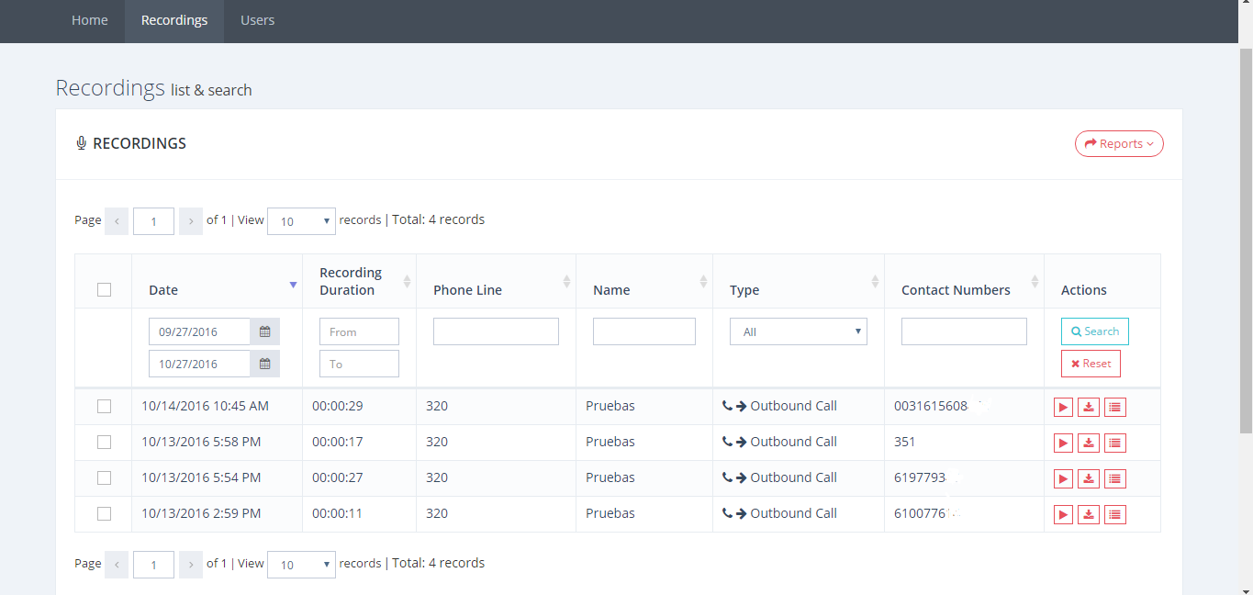This screenshot has height=595, width=1253.
Task: Toggle the select-all checkbox in table header
Action: pos(104,290)
